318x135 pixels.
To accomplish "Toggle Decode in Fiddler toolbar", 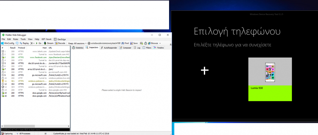I will coord(60,43).
